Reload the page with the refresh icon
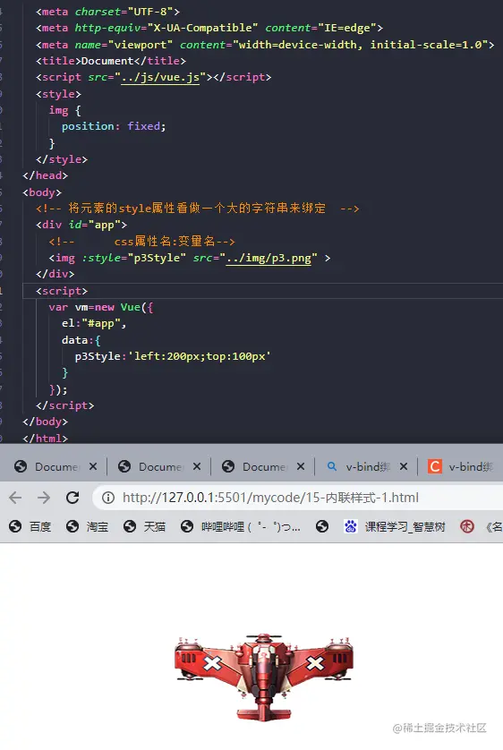 72,498
